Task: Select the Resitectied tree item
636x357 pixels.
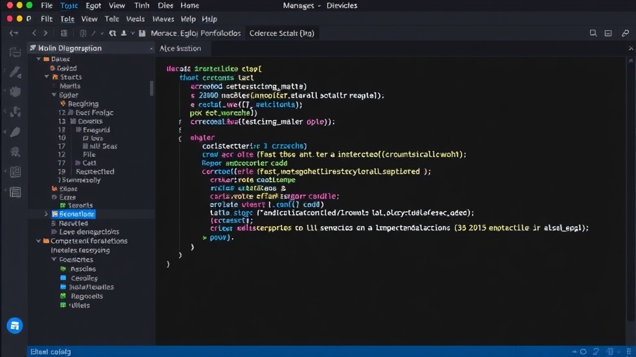Action: pyautogui.click(x=95, y=172)
